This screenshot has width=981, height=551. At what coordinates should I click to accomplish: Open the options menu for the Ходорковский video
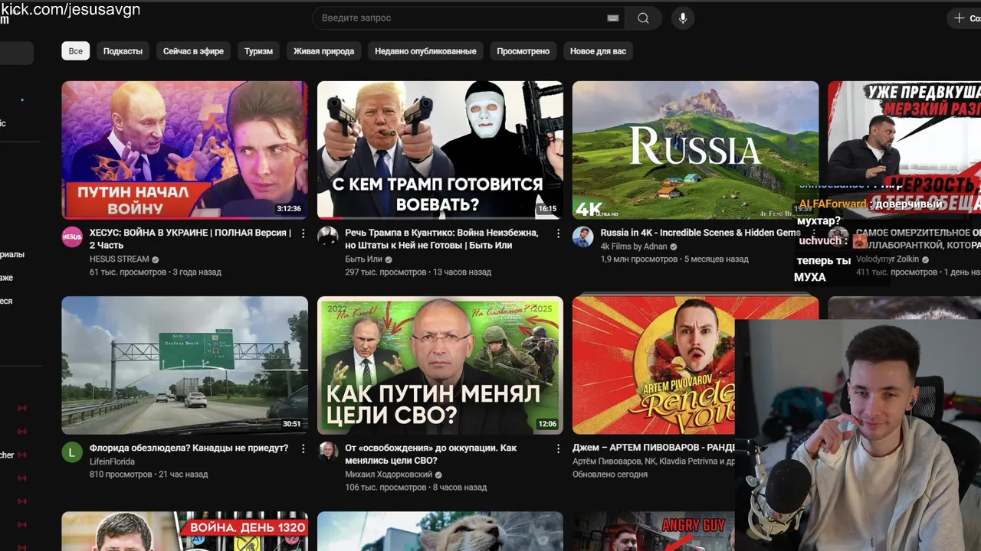[x=558, y=448]
